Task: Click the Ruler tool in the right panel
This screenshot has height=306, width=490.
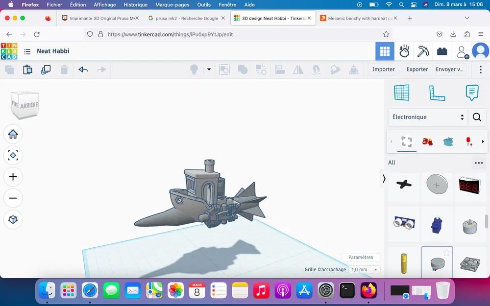Action: (437, 93)
